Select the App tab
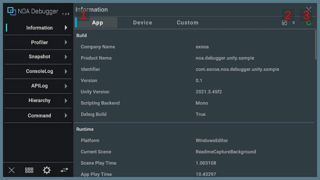Screen dimensions: 320x180 pos(97,22)
